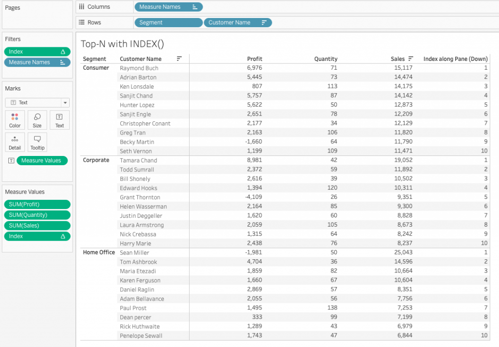
Task: Click the Text marks card button
Action: coord(59,119)
